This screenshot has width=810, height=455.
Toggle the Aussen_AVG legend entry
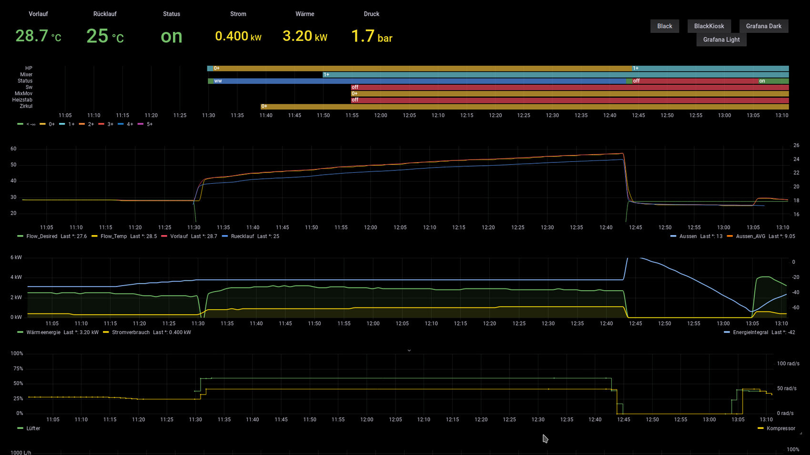[x=750, y=237]
